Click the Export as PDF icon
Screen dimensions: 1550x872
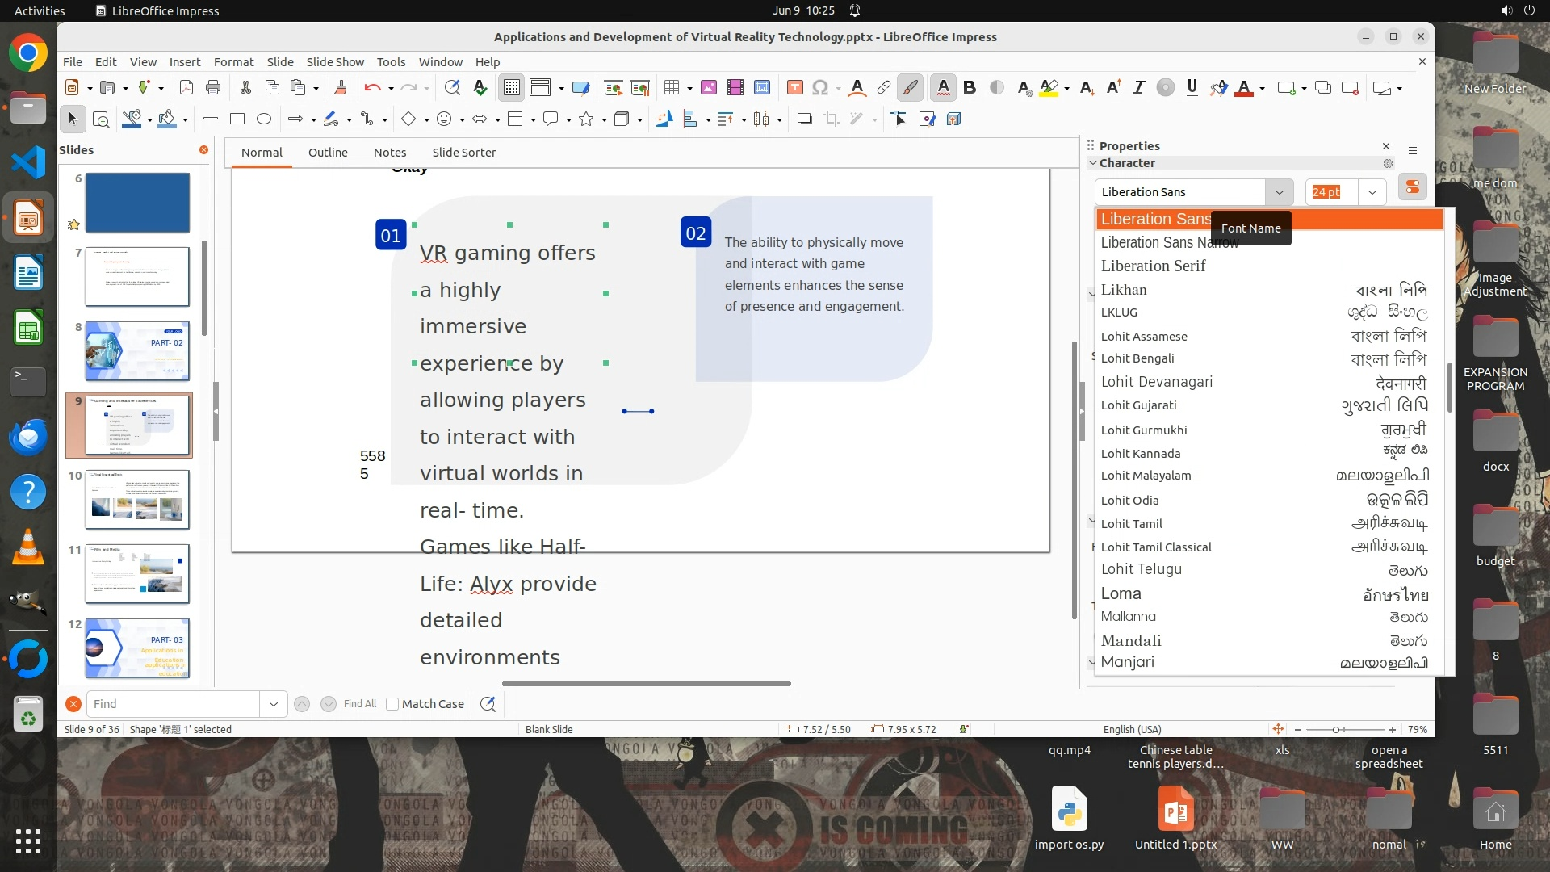pos(186,88)
